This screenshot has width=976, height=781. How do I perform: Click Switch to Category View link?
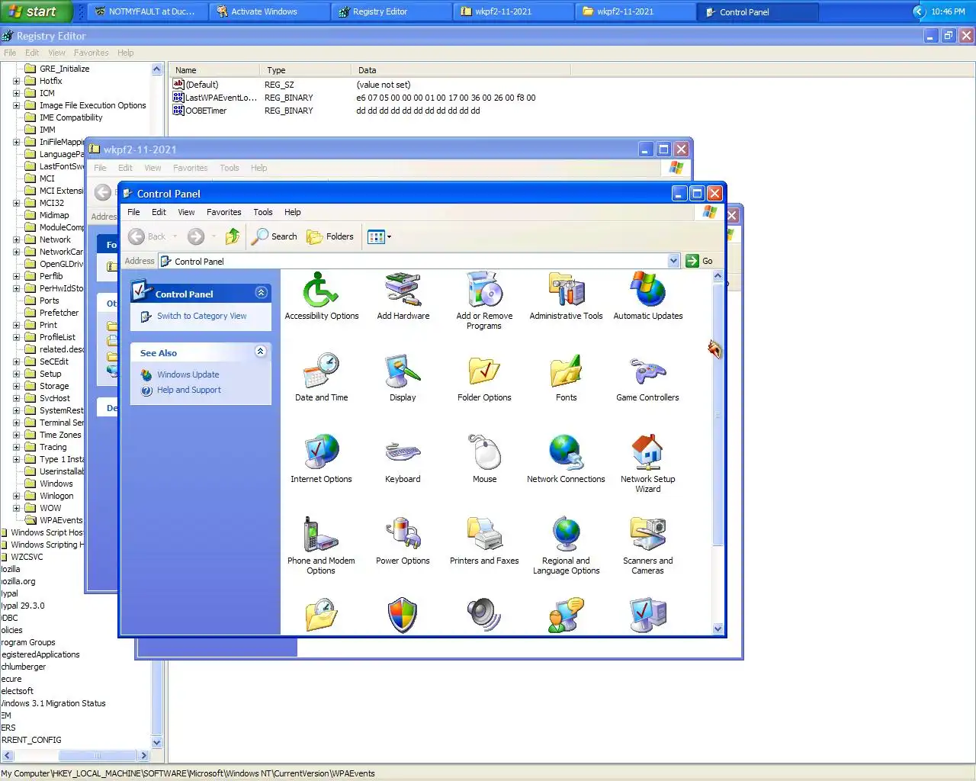coord(201,316)
